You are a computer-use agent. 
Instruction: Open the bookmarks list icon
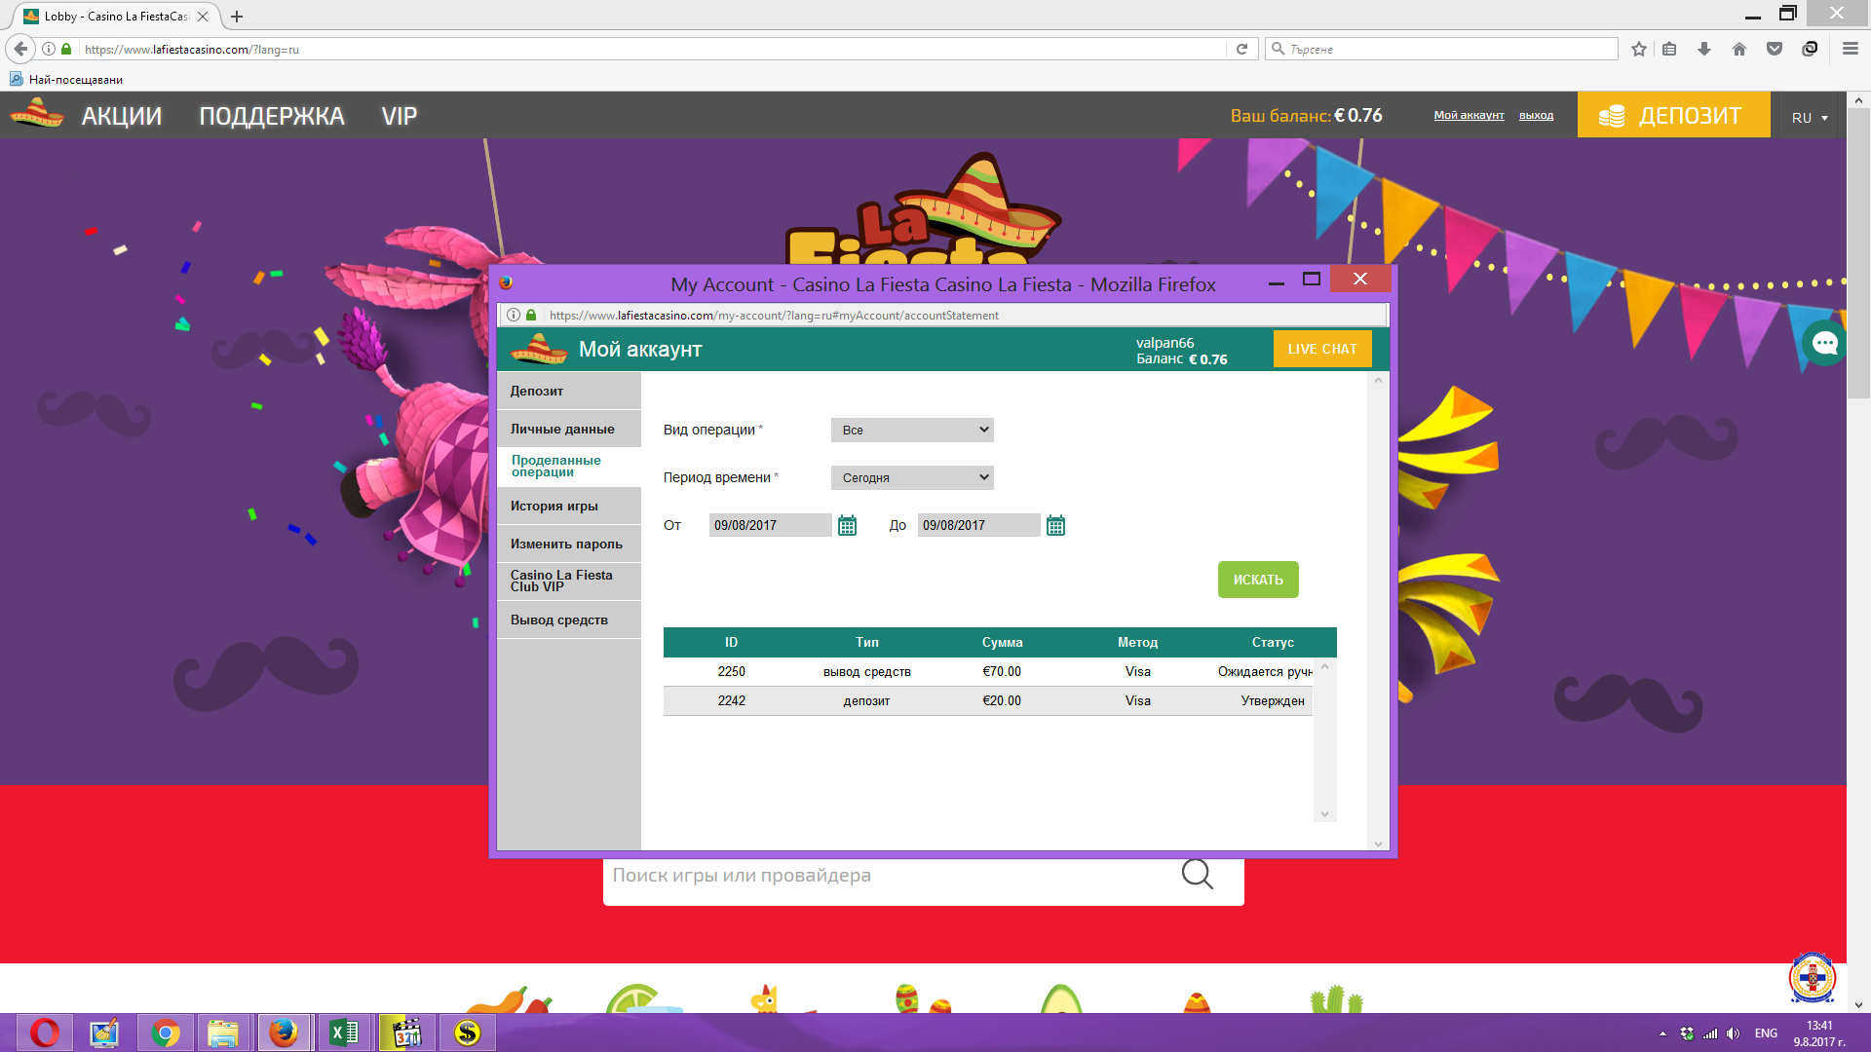point(1669,49)
